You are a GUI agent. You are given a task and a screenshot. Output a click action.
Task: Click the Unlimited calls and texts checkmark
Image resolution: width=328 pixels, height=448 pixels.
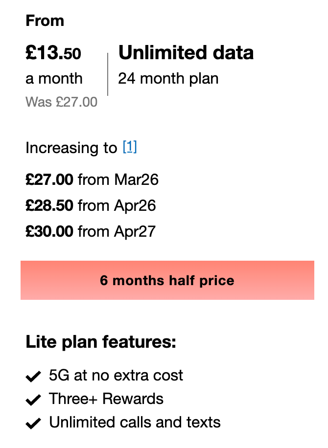tap(33, 423)
